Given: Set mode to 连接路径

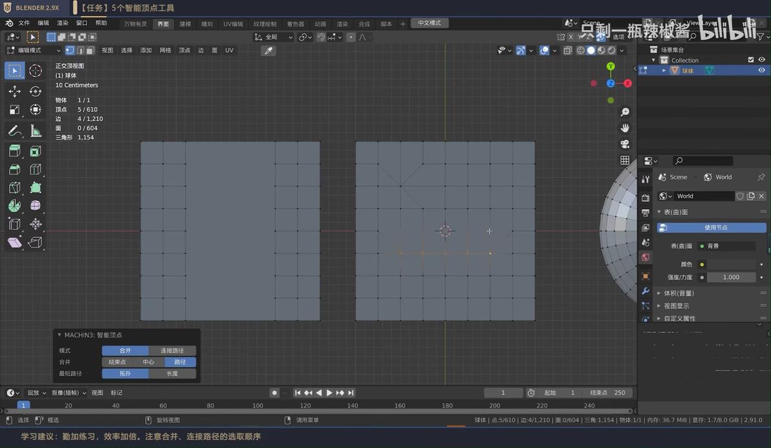Looking at the screenshot, I should pyautogui.click(x=172, y=351).
